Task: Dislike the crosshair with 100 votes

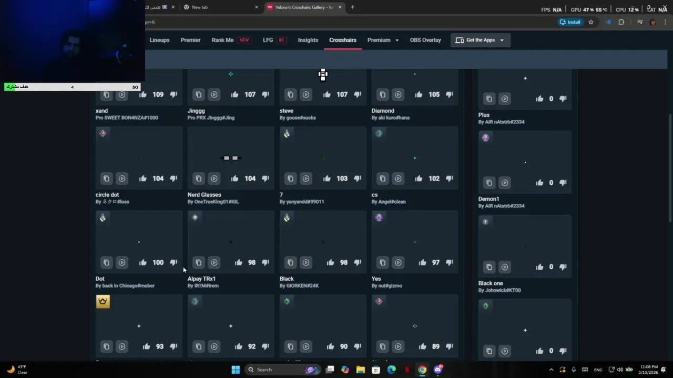Action: 174,262
